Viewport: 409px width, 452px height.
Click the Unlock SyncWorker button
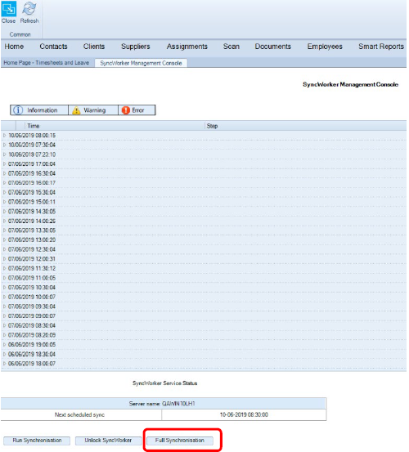pos(108,441)
